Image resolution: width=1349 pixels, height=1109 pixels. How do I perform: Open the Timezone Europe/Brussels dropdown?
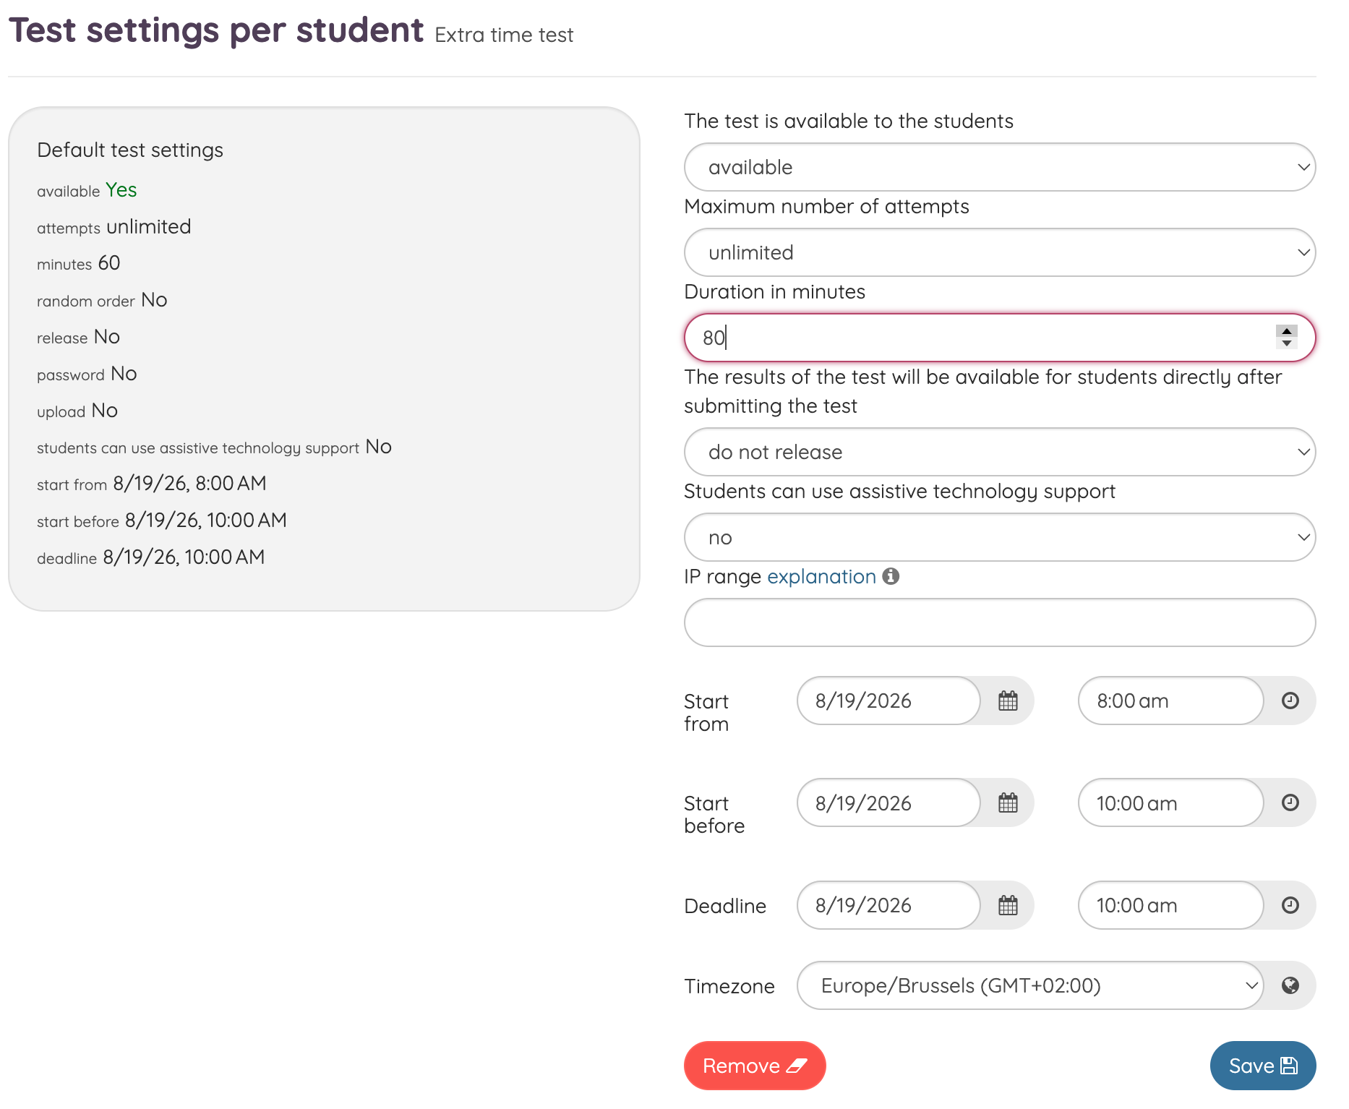click(x=1030, y=985)
